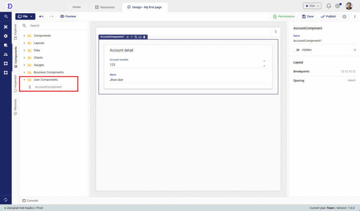Click the Publish button
This screenshot has width=360, height=211.
(x=328, y=17)
